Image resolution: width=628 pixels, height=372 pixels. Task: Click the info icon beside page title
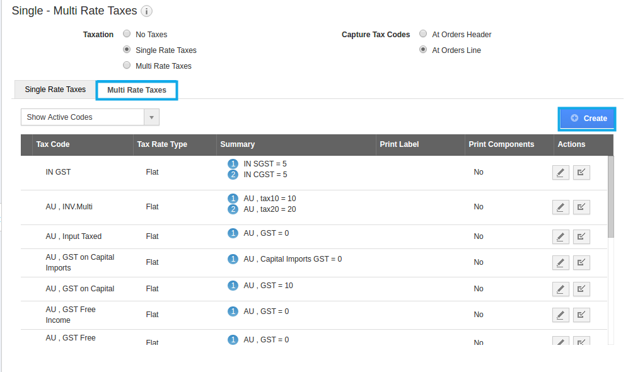pos(146,11)
